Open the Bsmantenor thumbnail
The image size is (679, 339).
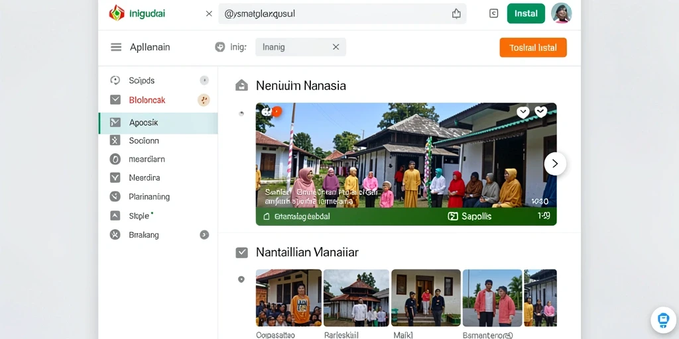tap(493, 297)
